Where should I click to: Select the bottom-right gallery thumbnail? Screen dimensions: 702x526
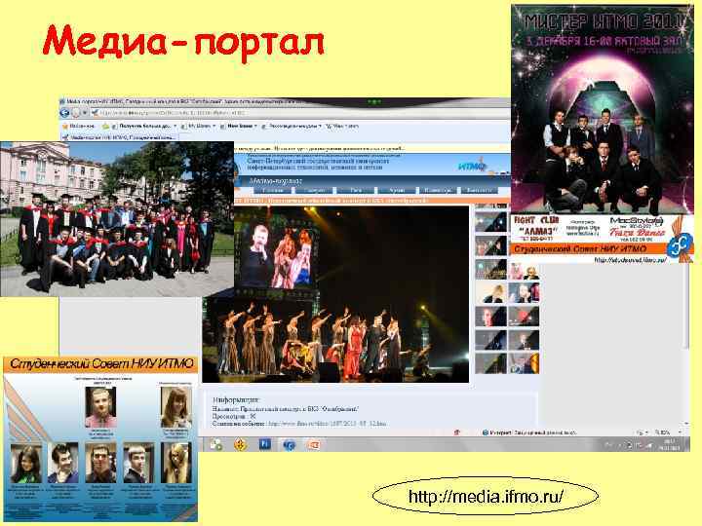(524, 362)
